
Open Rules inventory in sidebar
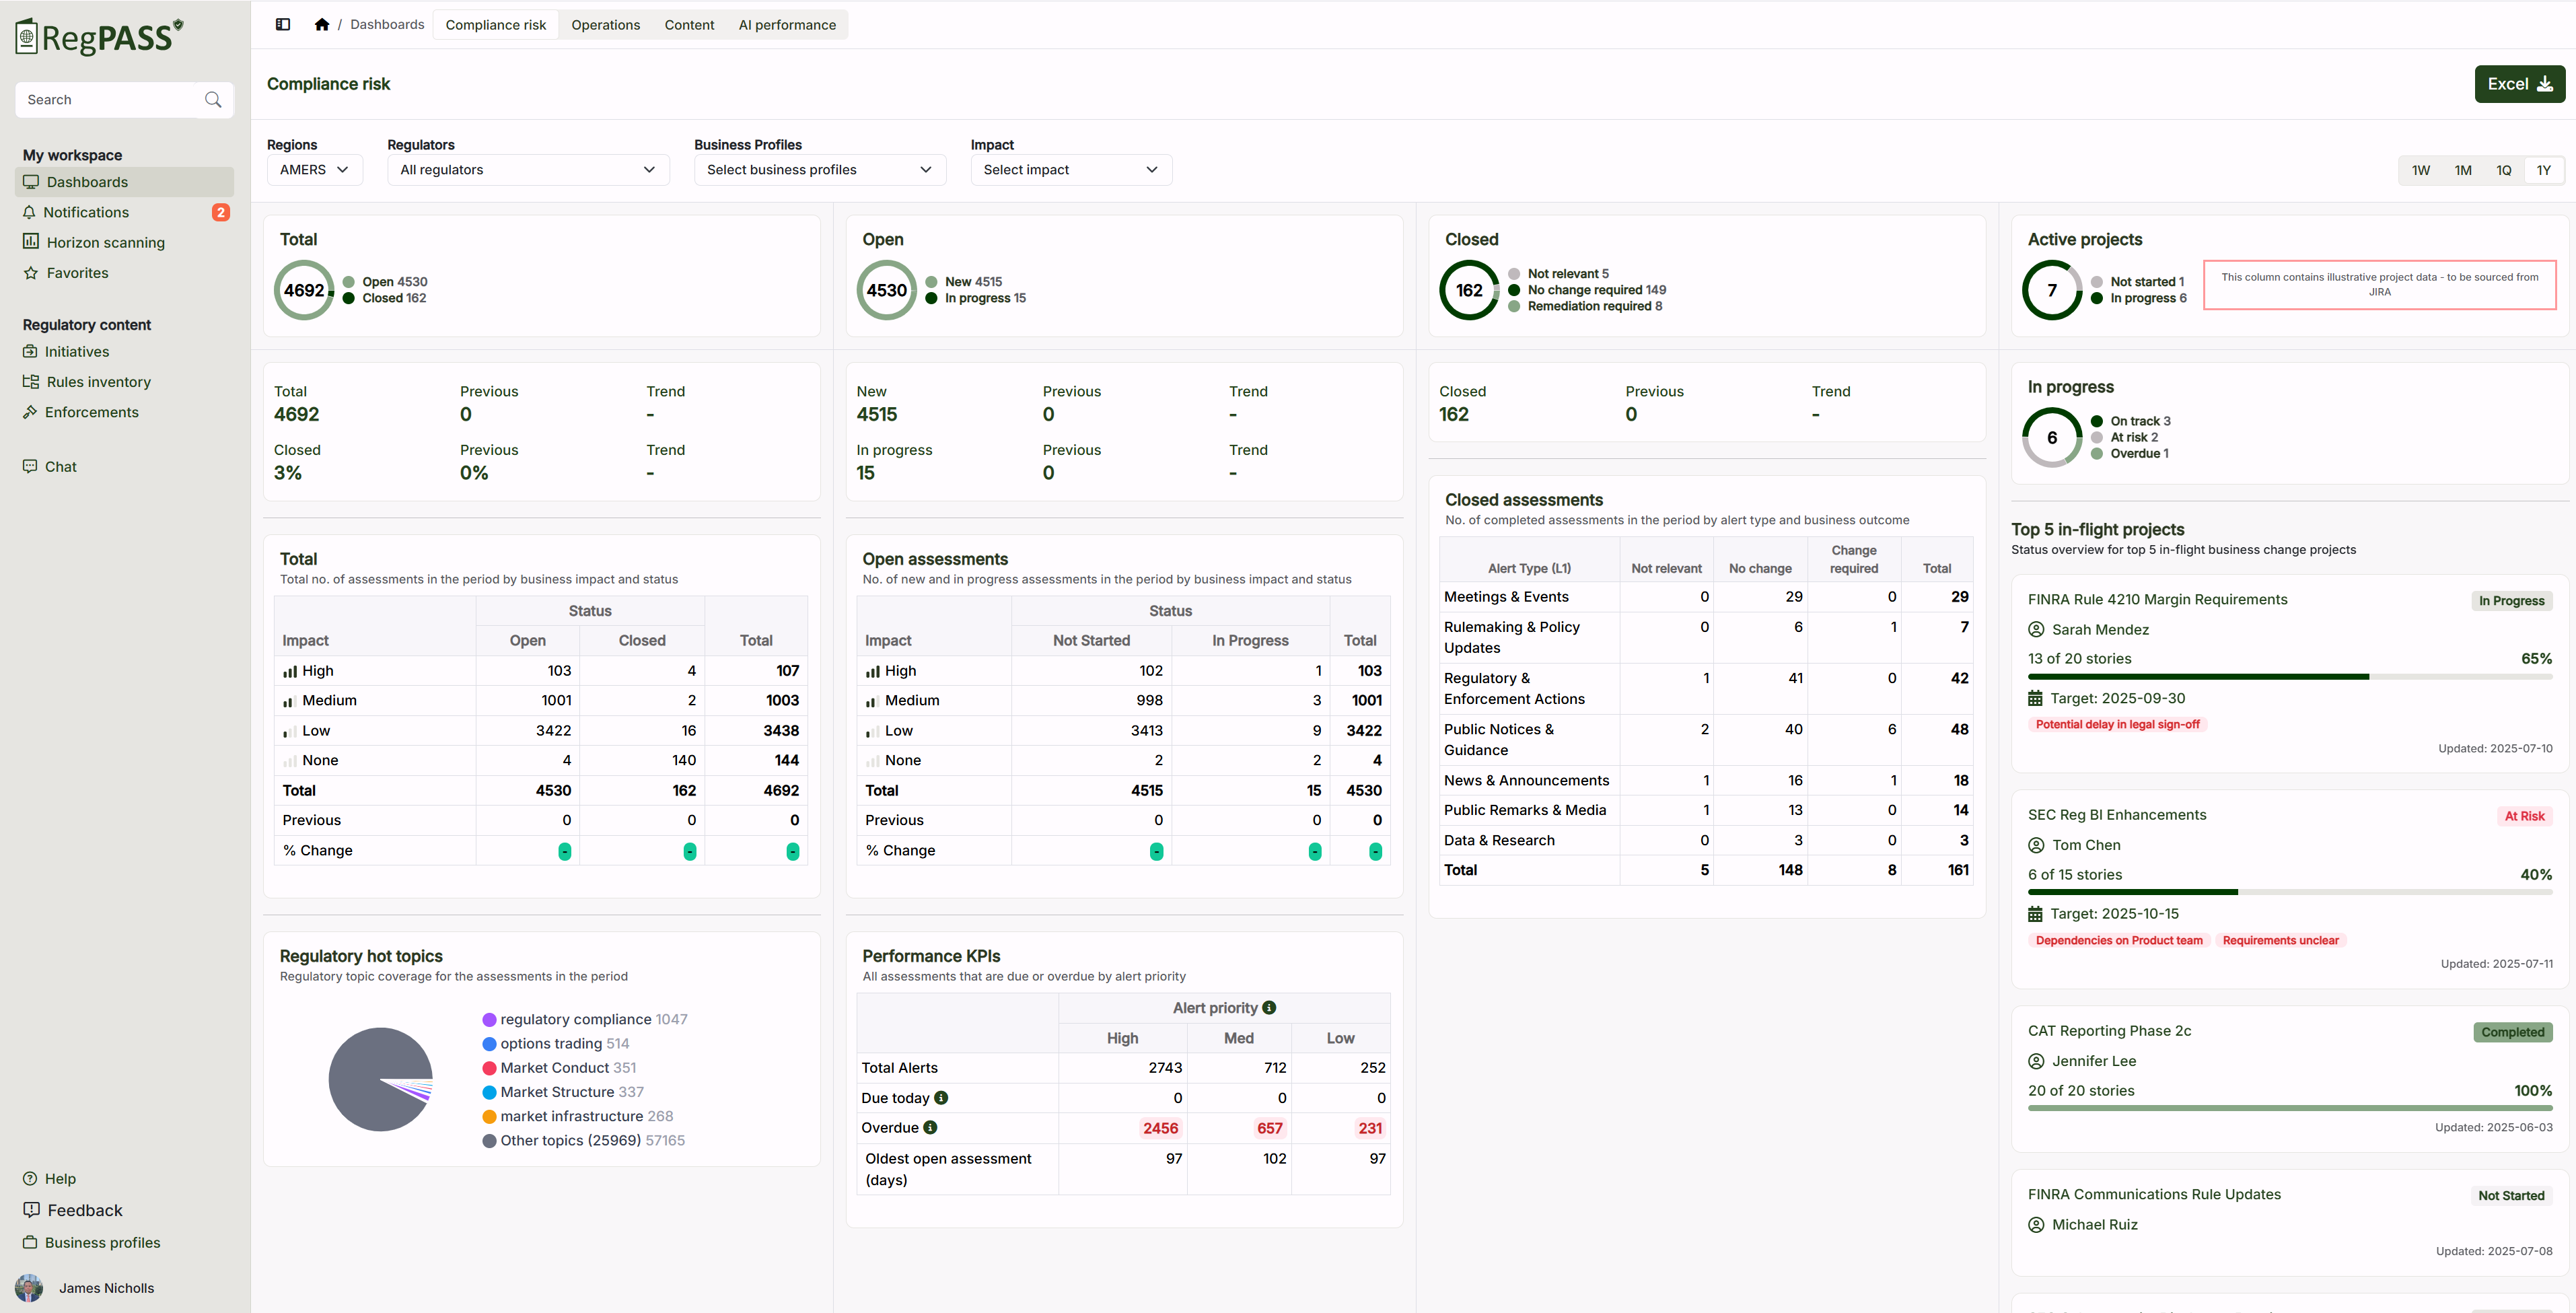pos(98,382)
